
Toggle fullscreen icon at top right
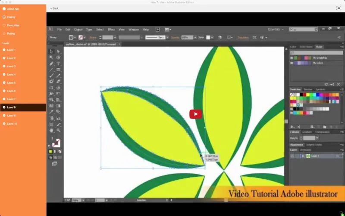(x=339, y=8)
